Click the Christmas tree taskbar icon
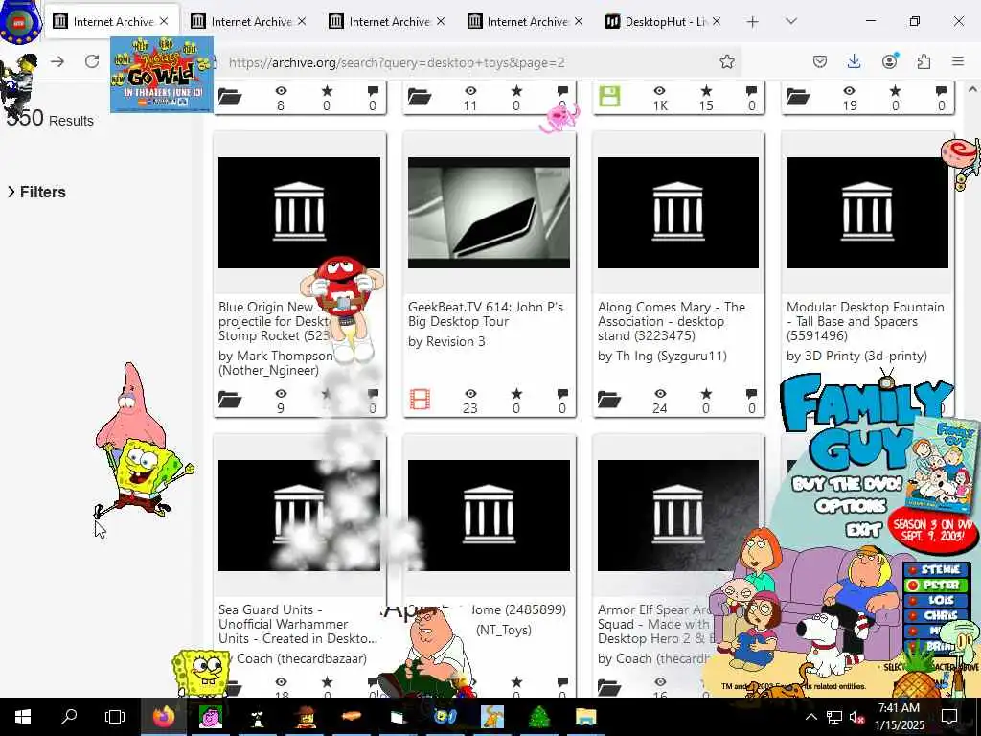 tap(539, 717)
